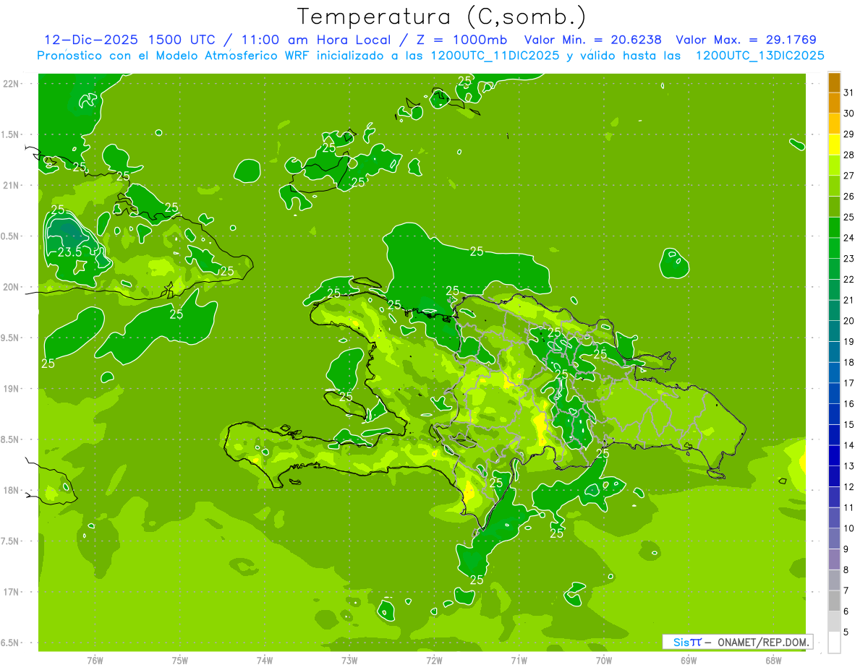Screen dimensions: 868x670
Task: Click the '5' colorbar value
Action: [x=846, y=632]
